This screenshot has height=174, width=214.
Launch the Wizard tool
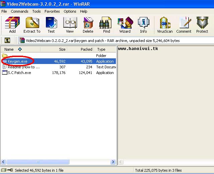click(125, 25)
